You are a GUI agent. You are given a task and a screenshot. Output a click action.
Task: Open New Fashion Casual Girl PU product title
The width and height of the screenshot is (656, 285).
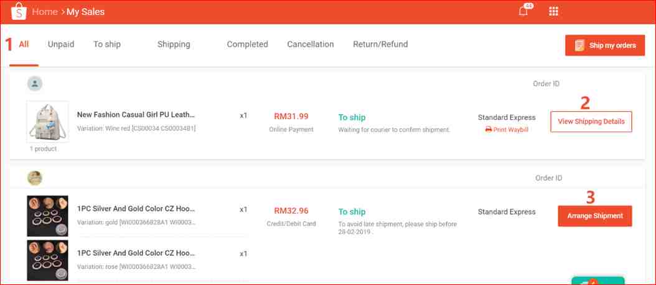pyautogui.click(x=136, y=115)
